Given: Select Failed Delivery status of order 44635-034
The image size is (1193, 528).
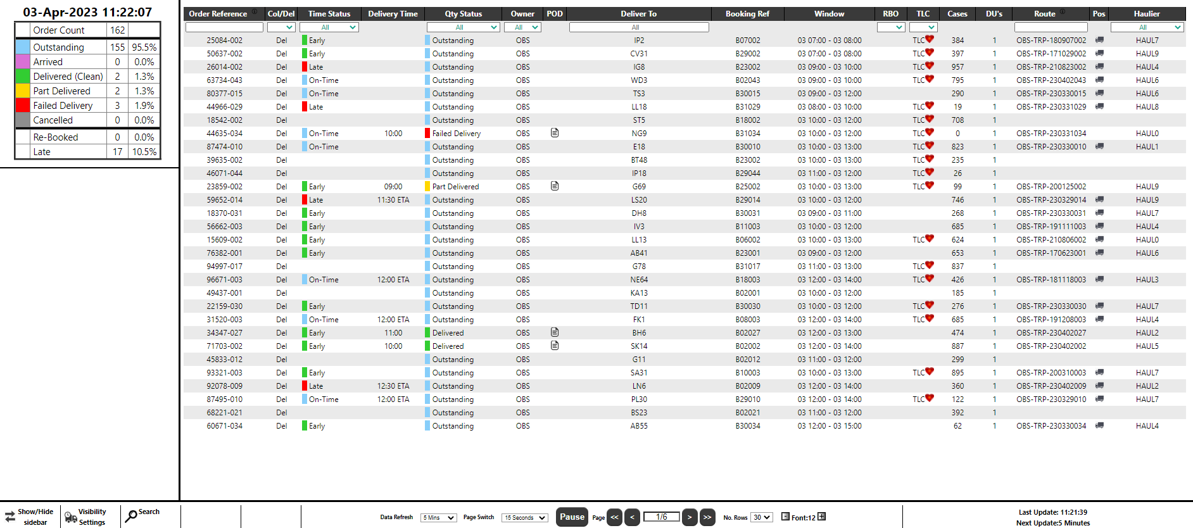Looking at the screenshot, I should (456, 133).
